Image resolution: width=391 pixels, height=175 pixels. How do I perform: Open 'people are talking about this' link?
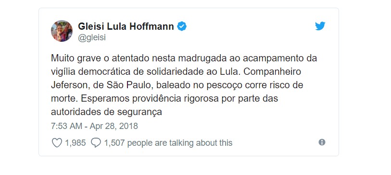point(180,143)
